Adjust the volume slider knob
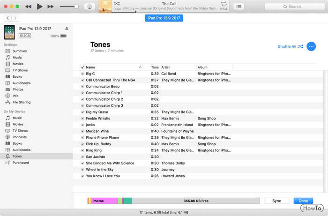328x216 pixels. [x=76, y=7]
